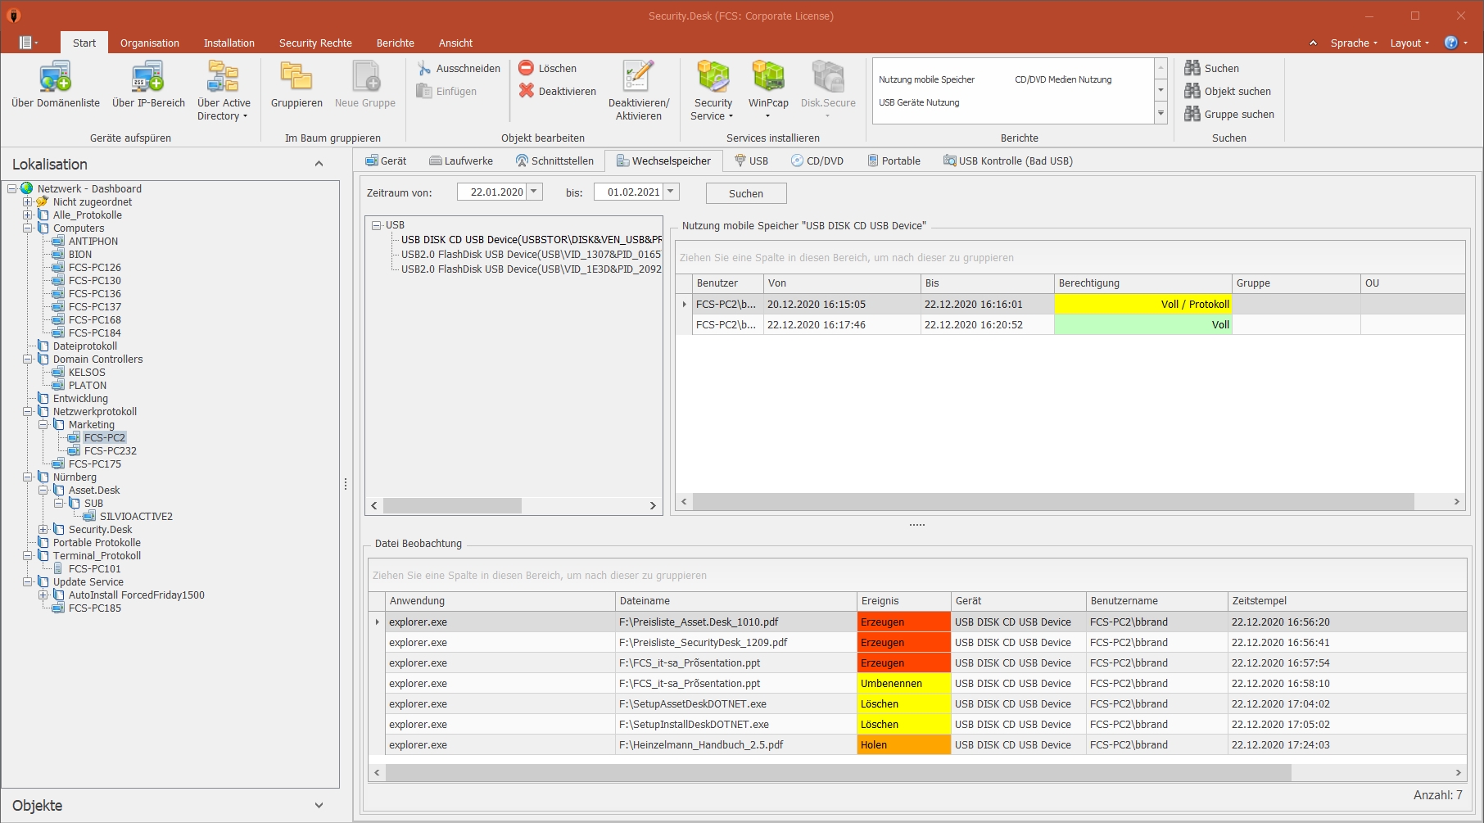Open the USB Geräte Nutzung report

pyautogui.click(x=919, y=102)
